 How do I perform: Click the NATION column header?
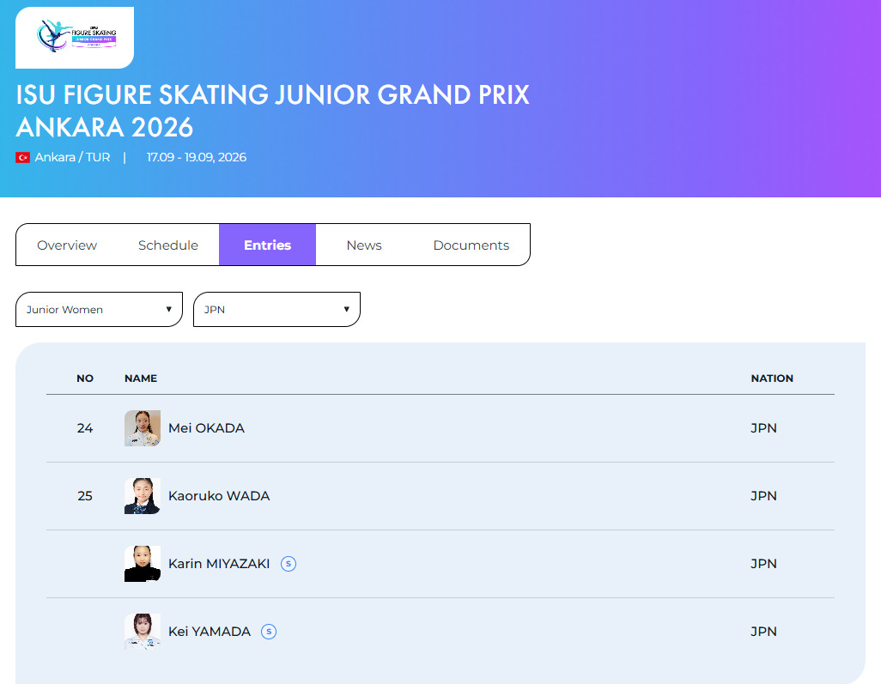772,378
